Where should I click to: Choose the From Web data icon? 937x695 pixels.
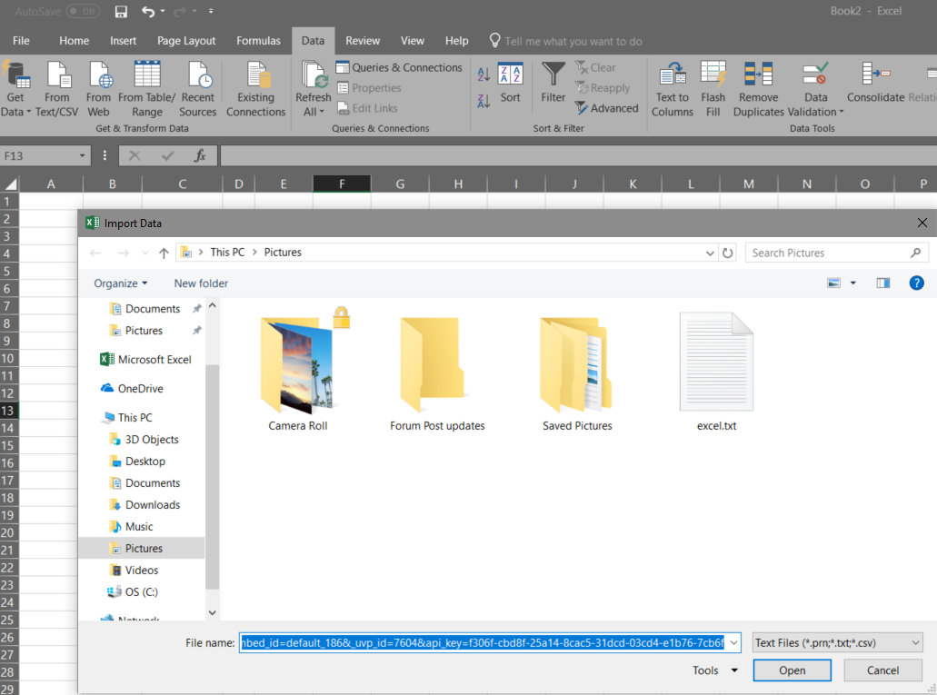tap(98, 88)
